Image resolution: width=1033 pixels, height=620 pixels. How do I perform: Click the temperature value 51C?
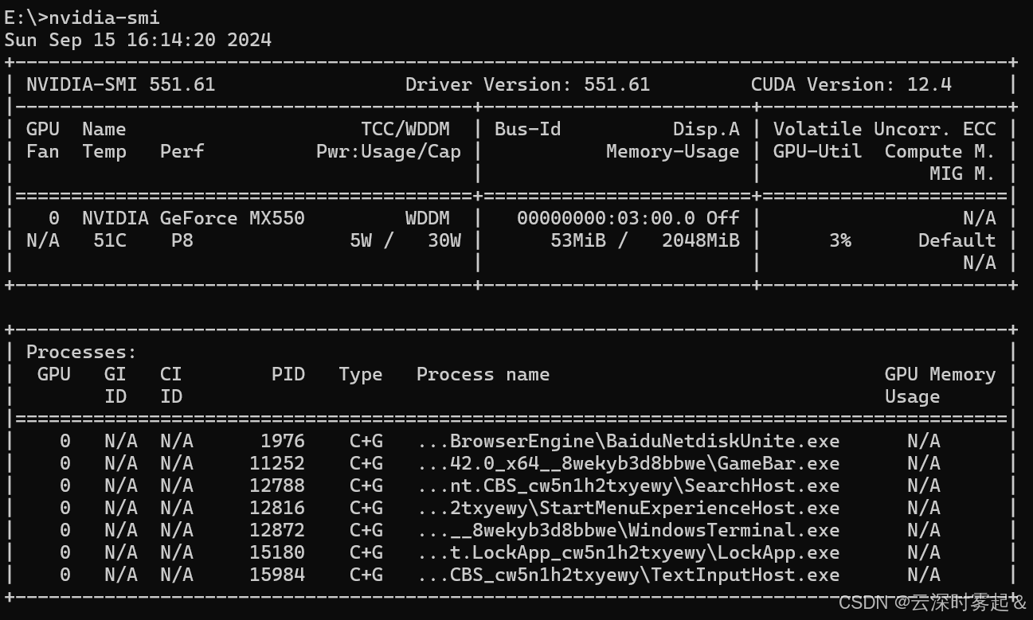110,240
